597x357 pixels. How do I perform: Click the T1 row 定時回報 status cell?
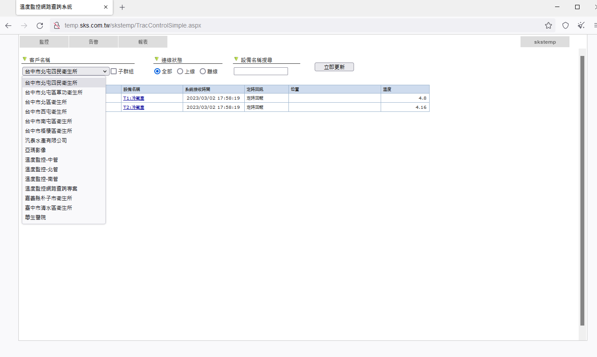267,98
